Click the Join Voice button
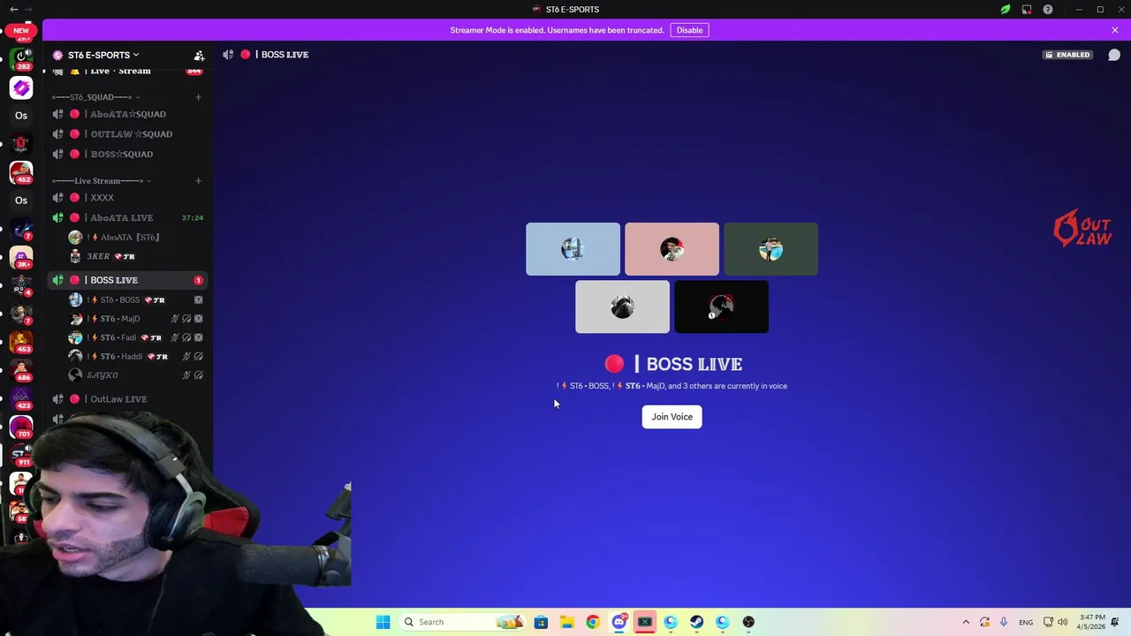The image size is (1131, 636). coord(672,417)
